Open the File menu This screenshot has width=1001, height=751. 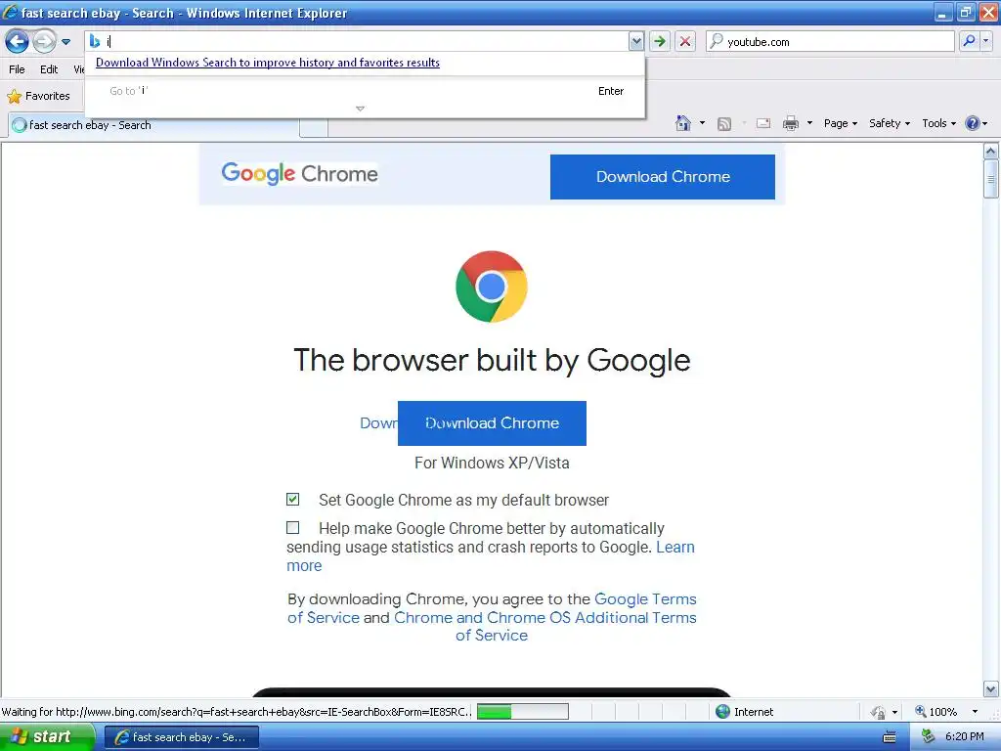tap(18, 69)
